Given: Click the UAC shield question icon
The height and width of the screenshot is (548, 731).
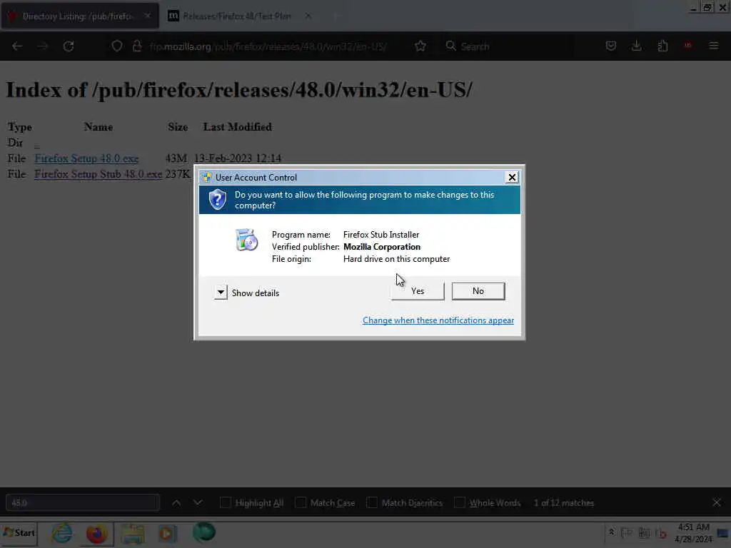Looking at the screenshot, I should click(217, 200).
